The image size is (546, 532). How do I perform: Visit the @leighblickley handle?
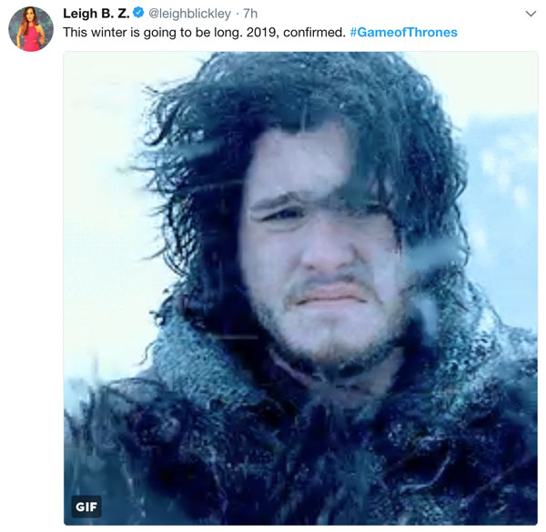(x=189, y=14)
